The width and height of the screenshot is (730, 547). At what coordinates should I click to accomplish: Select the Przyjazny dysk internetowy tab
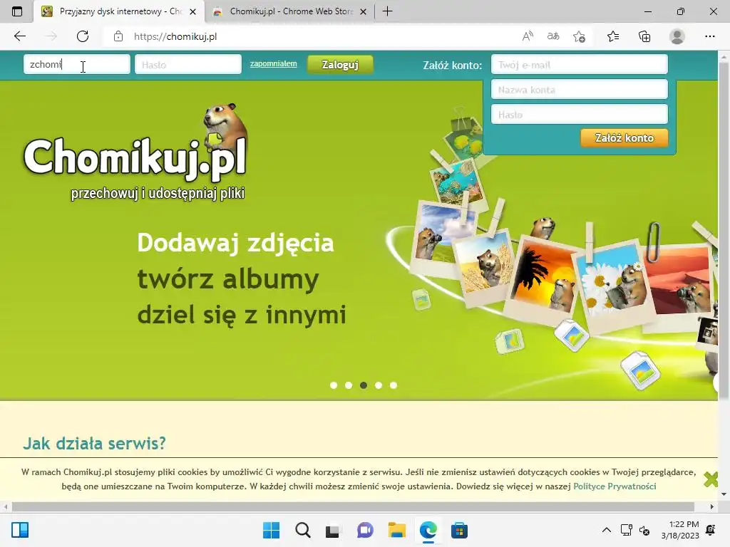[x=119, y=11]
